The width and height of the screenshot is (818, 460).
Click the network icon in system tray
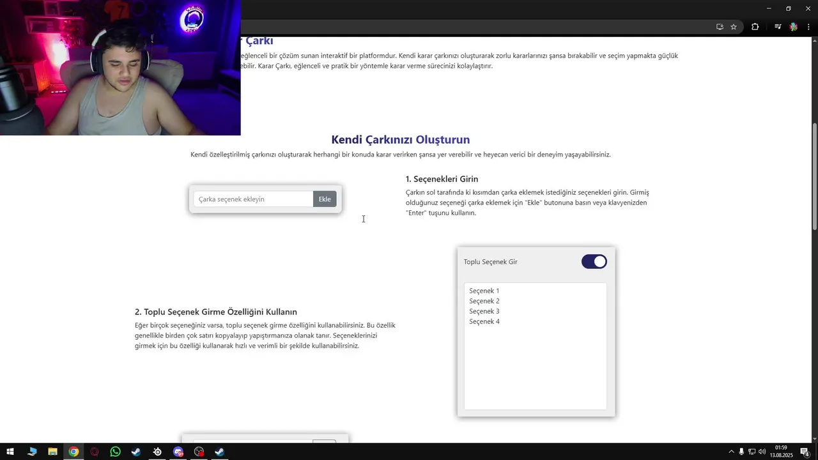pyautogui.click(x=752, y=452)
